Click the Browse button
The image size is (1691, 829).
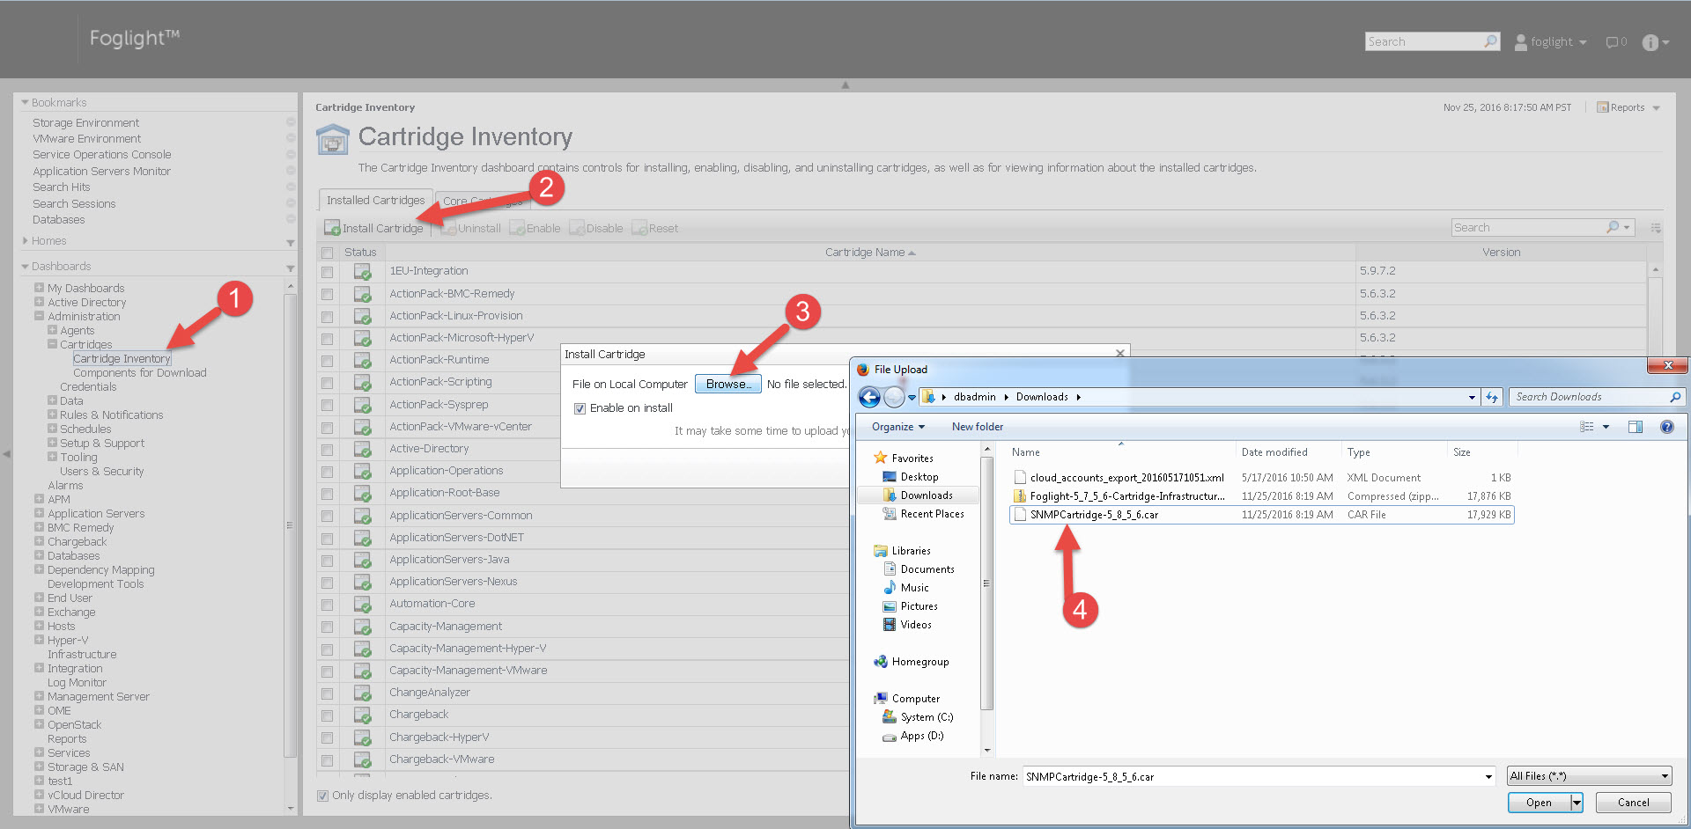[x=728, y=385]
